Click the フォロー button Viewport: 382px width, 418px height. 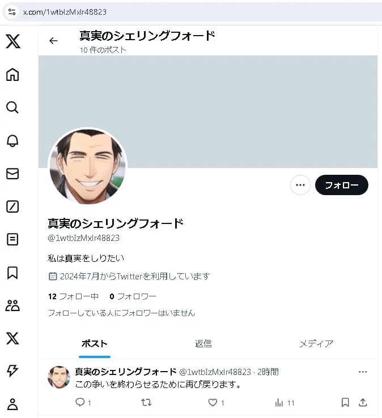tap(341, 185)
